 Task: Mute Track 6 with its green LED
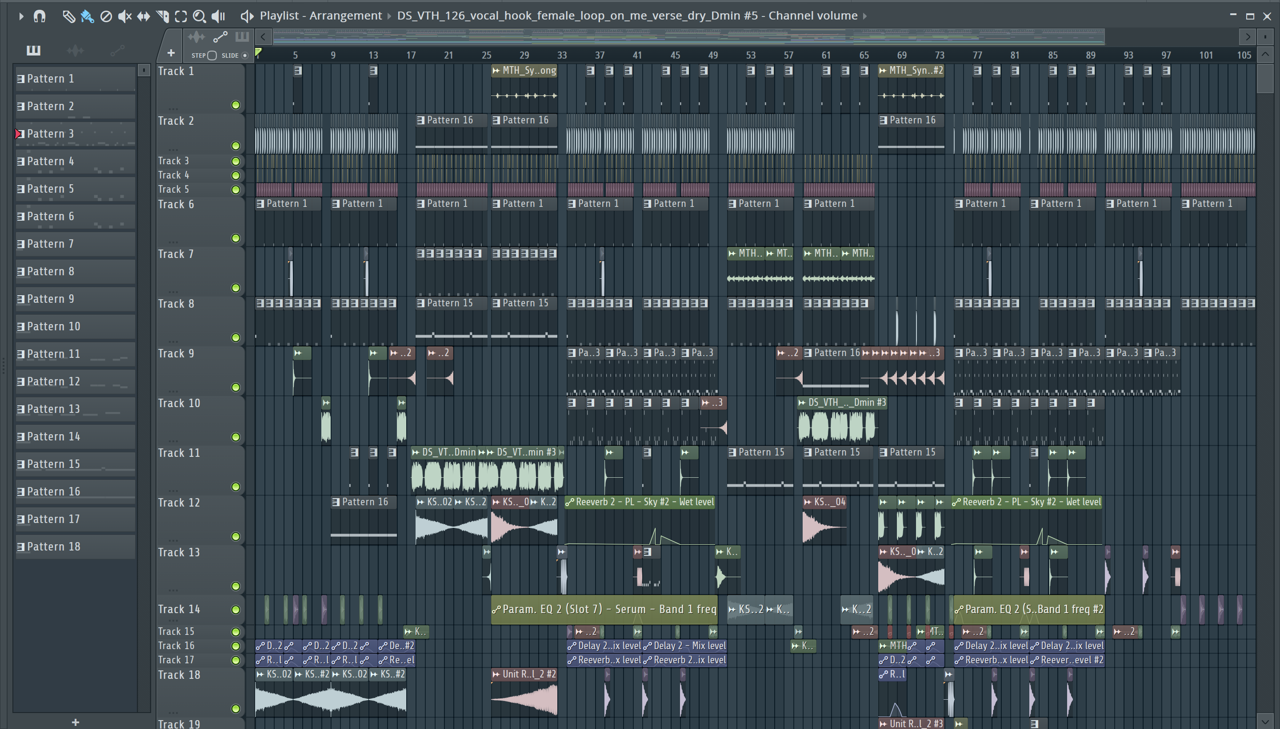click(236, 238)
